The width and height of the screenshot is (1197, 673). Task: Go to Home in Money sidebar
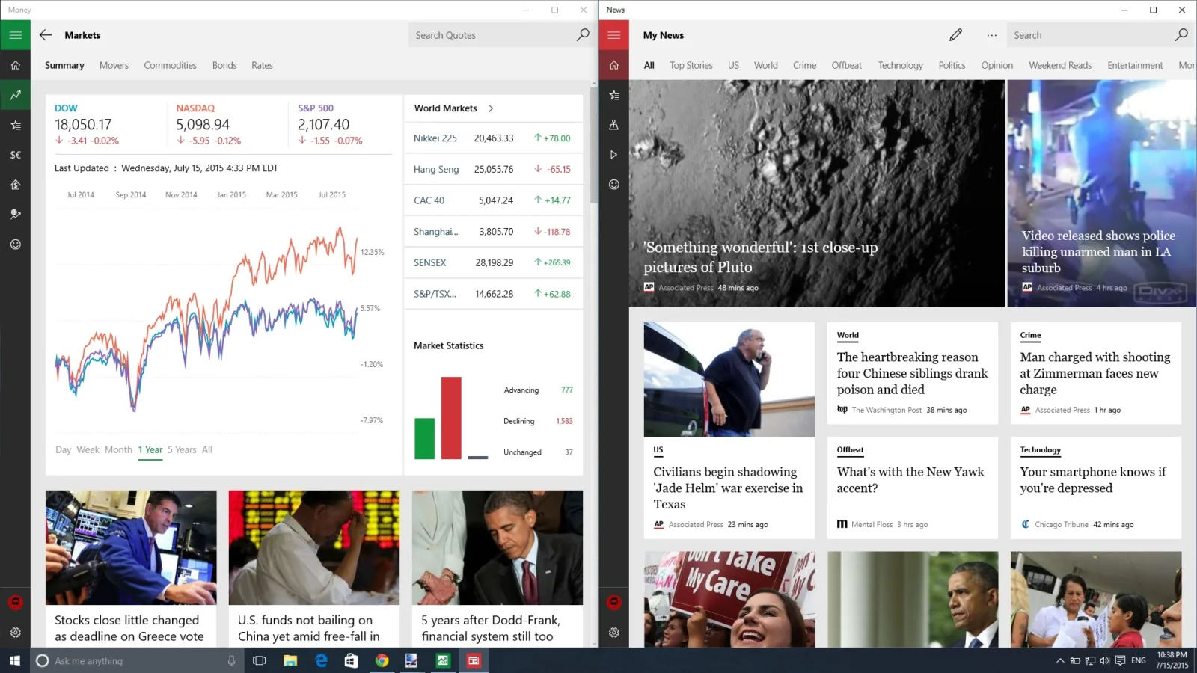pyautogui.click(x=15, y=65)
